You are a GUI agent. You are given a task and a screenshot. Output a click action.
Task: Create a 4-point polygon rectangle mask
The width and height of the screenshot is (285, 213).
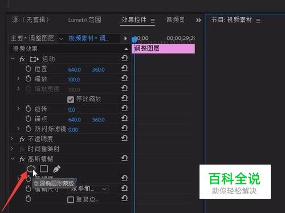44,169
